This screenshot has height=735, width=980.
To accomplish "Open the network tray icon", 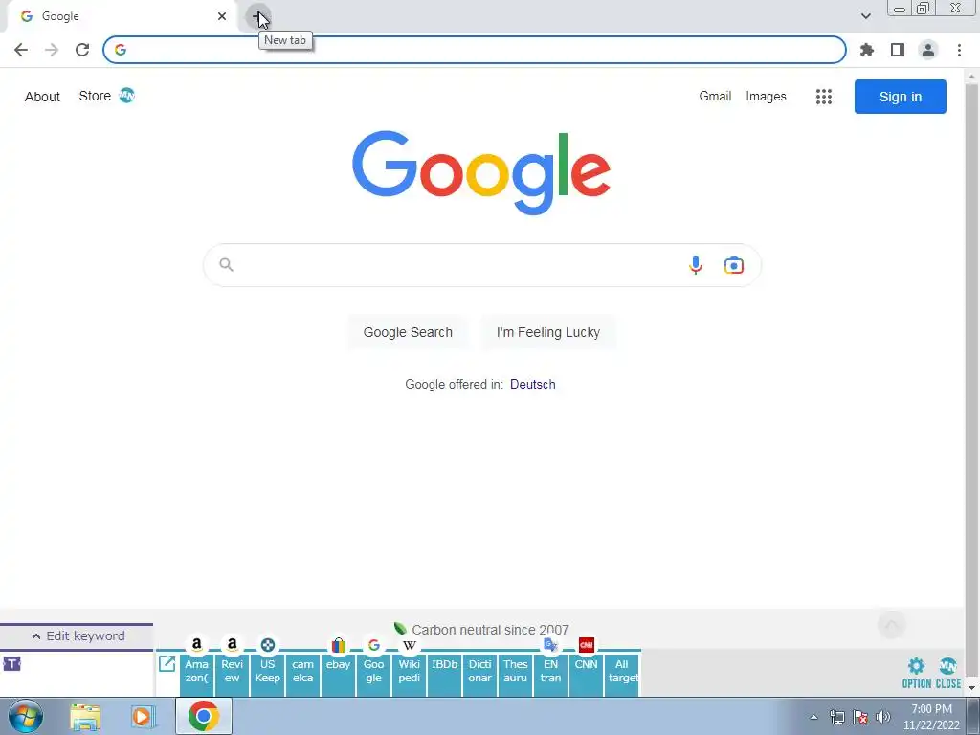I will [836, 717].
